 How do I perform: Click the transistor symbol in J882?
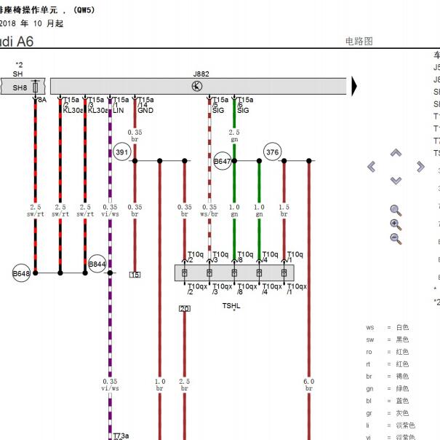pyautogui.click(x=197, y=86)
